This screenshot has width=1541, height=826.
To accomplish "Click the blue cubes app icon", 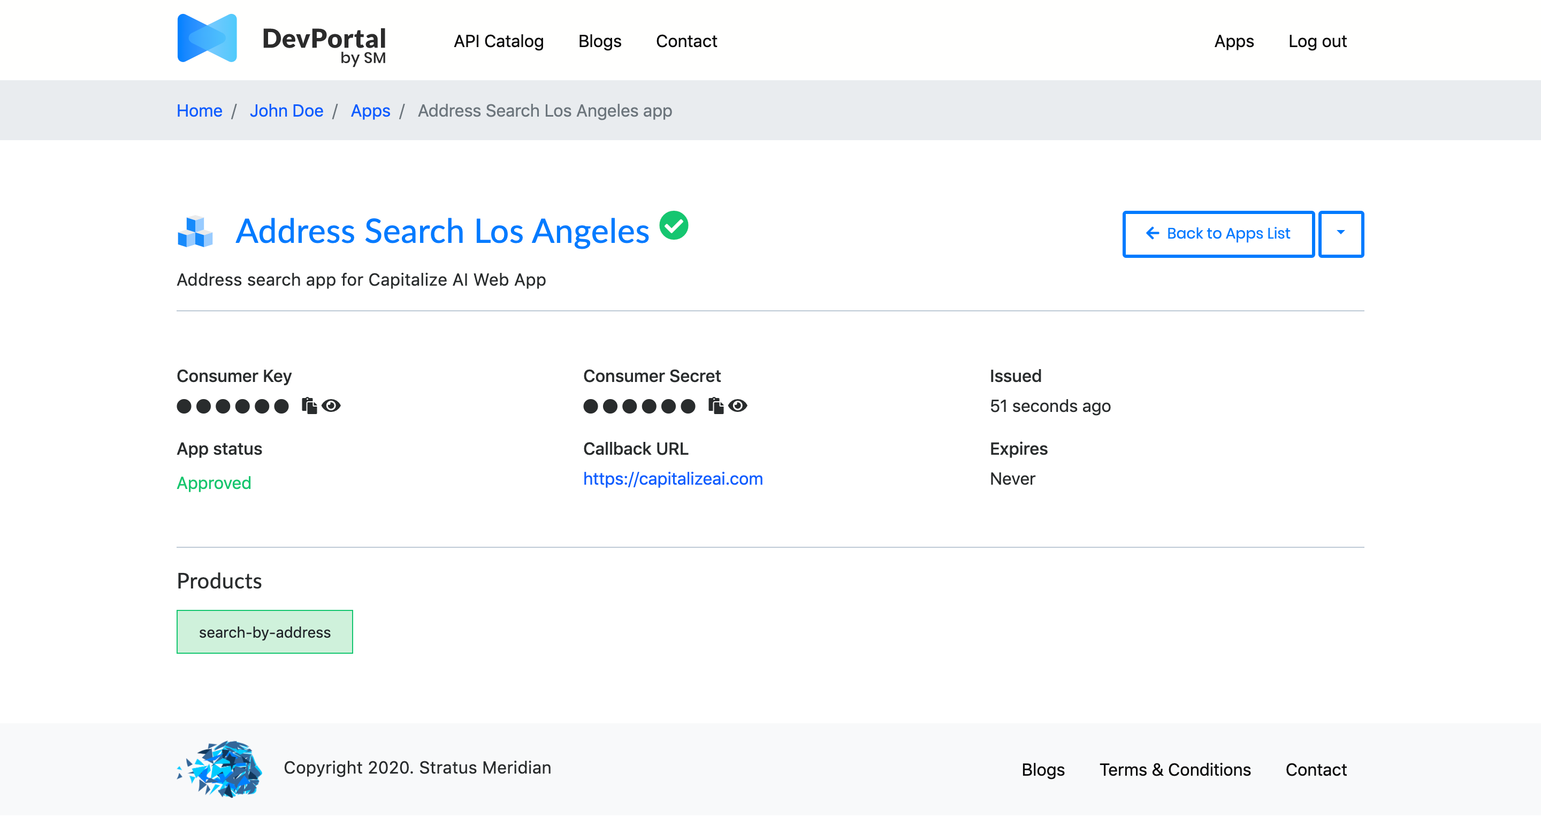I will coord(194,232).
